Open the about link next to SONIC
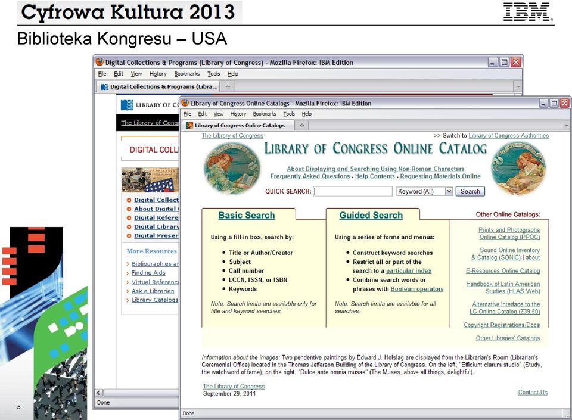 (533, 257)
